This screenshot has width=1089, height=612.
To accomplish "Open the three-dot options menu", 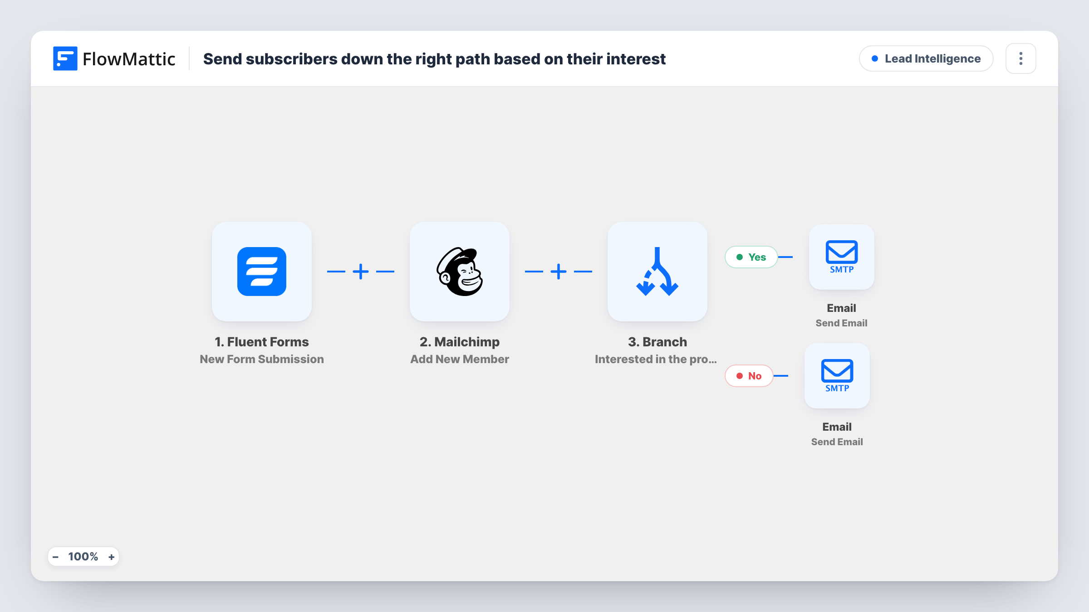I will (1021, 58).
